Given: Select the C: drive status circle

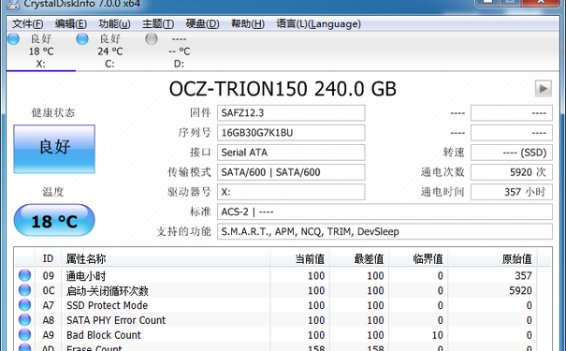Looking at the screenshot, I should pyautogui.click(x=82, y=38).
